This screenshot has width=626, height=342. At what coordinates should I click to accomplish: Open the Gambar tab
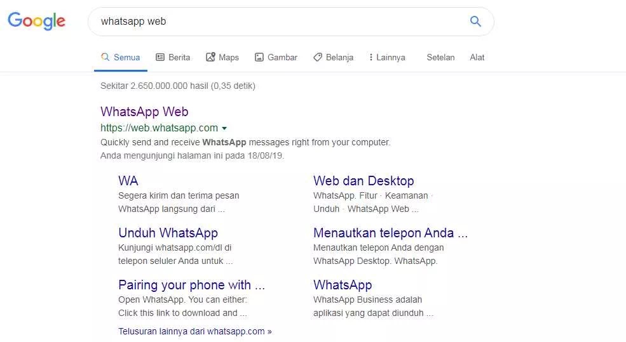276,57
